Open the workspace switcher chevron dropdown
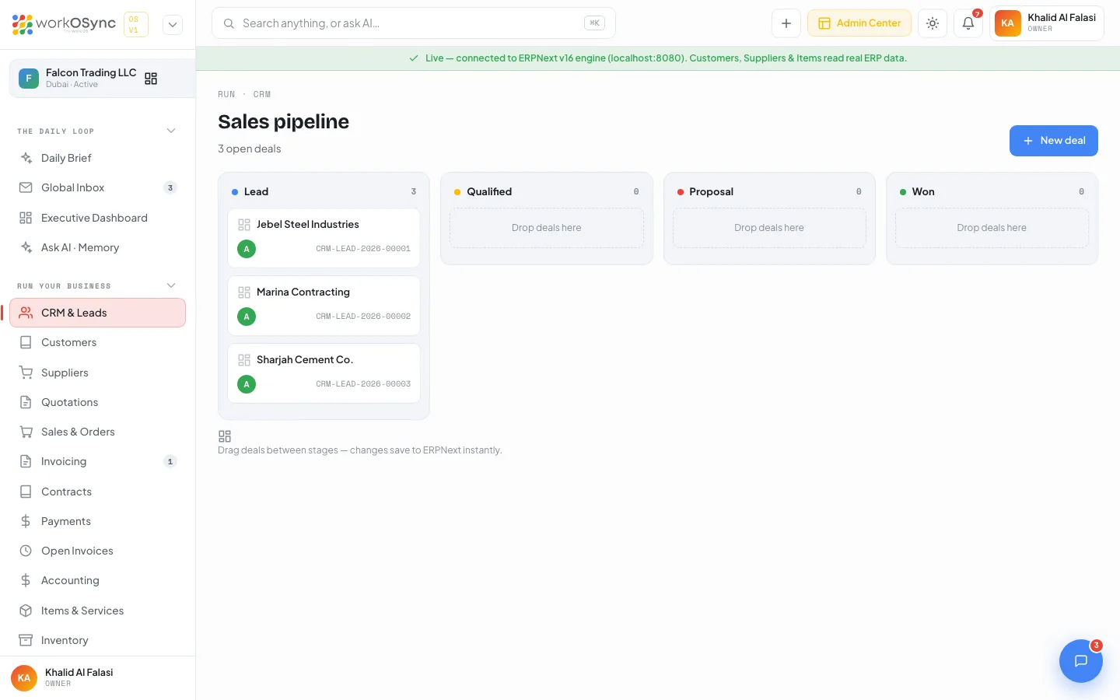This screenshot has width=1120, height=700. coord(173,25)
